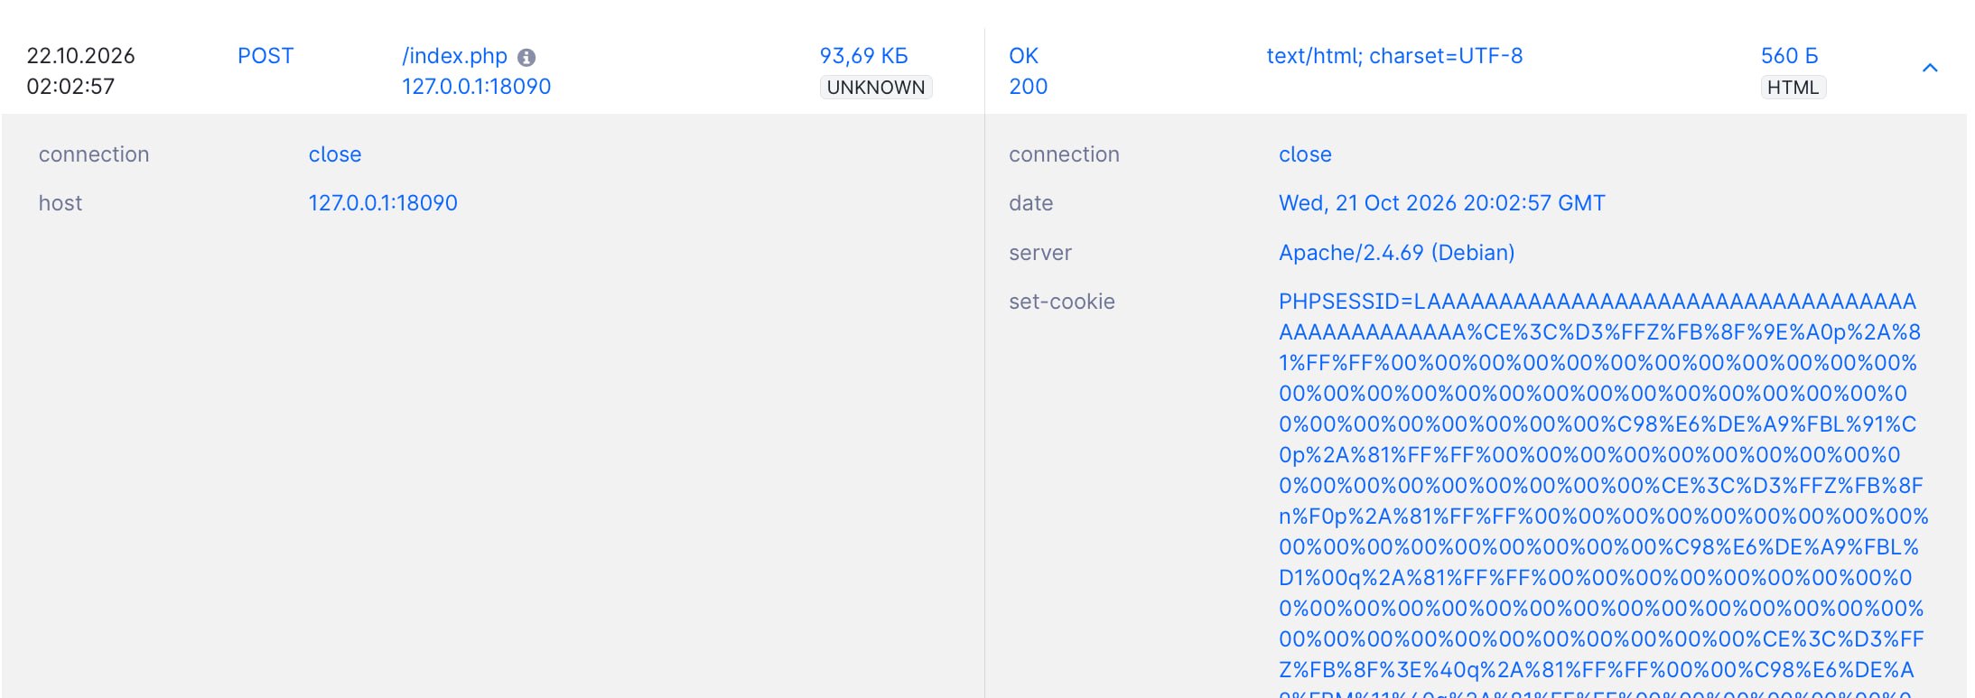Select the 560 Б response size
Viewport: 1975px width, 698px height.
point(1789,56)
